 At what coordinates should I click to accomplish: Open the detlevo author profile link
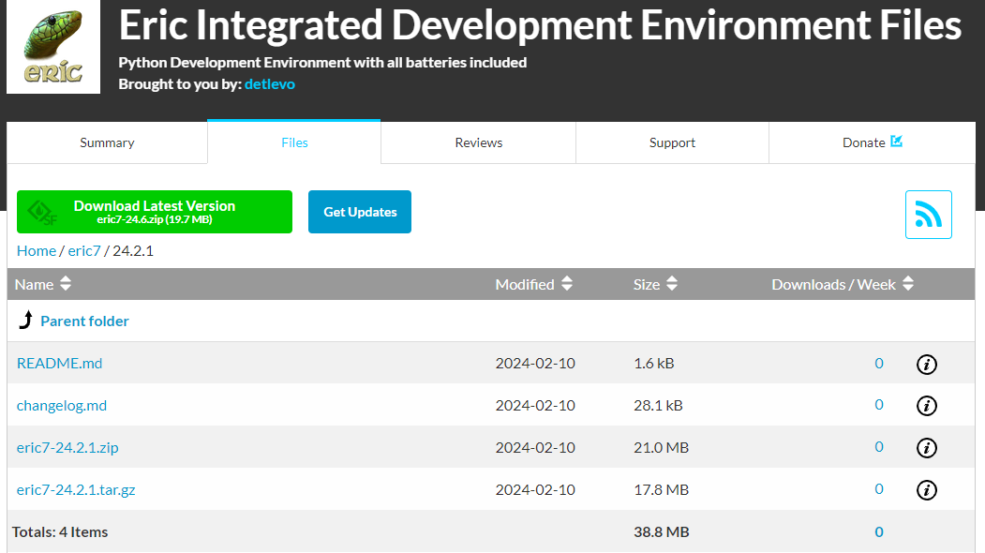[x=270, y=84]
